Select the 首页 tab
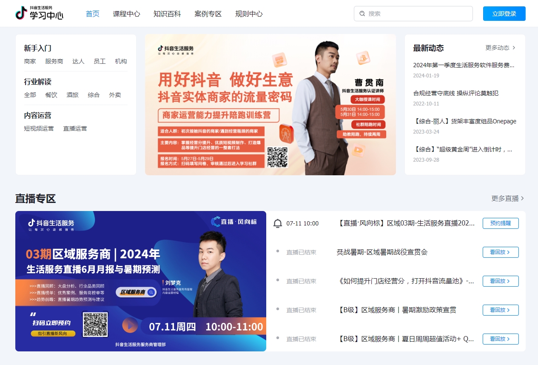This screenshot has width=538, height=365. point(92,14)
